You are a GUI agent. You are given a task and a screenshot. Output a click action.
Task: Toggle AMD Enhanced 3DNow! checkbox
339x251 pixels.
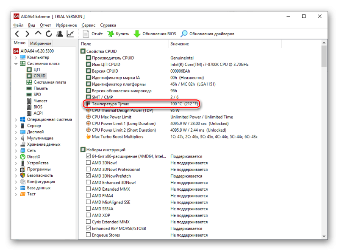(88, 182)
